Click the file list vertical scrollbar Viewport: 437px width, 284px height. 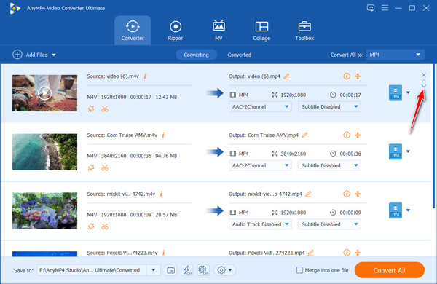click(x=433, y=136)
